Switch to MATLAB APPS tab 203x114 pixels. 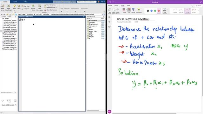(25, 2)
